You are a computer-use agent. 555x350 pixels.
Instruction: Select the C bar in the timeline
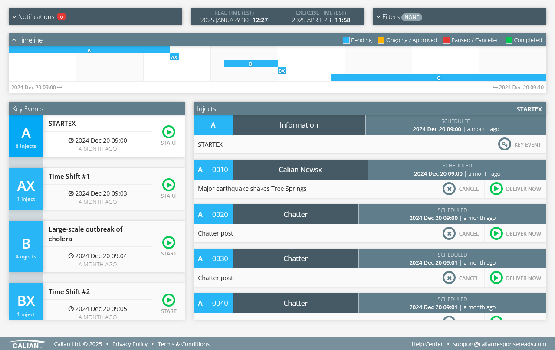coord(438,78)
